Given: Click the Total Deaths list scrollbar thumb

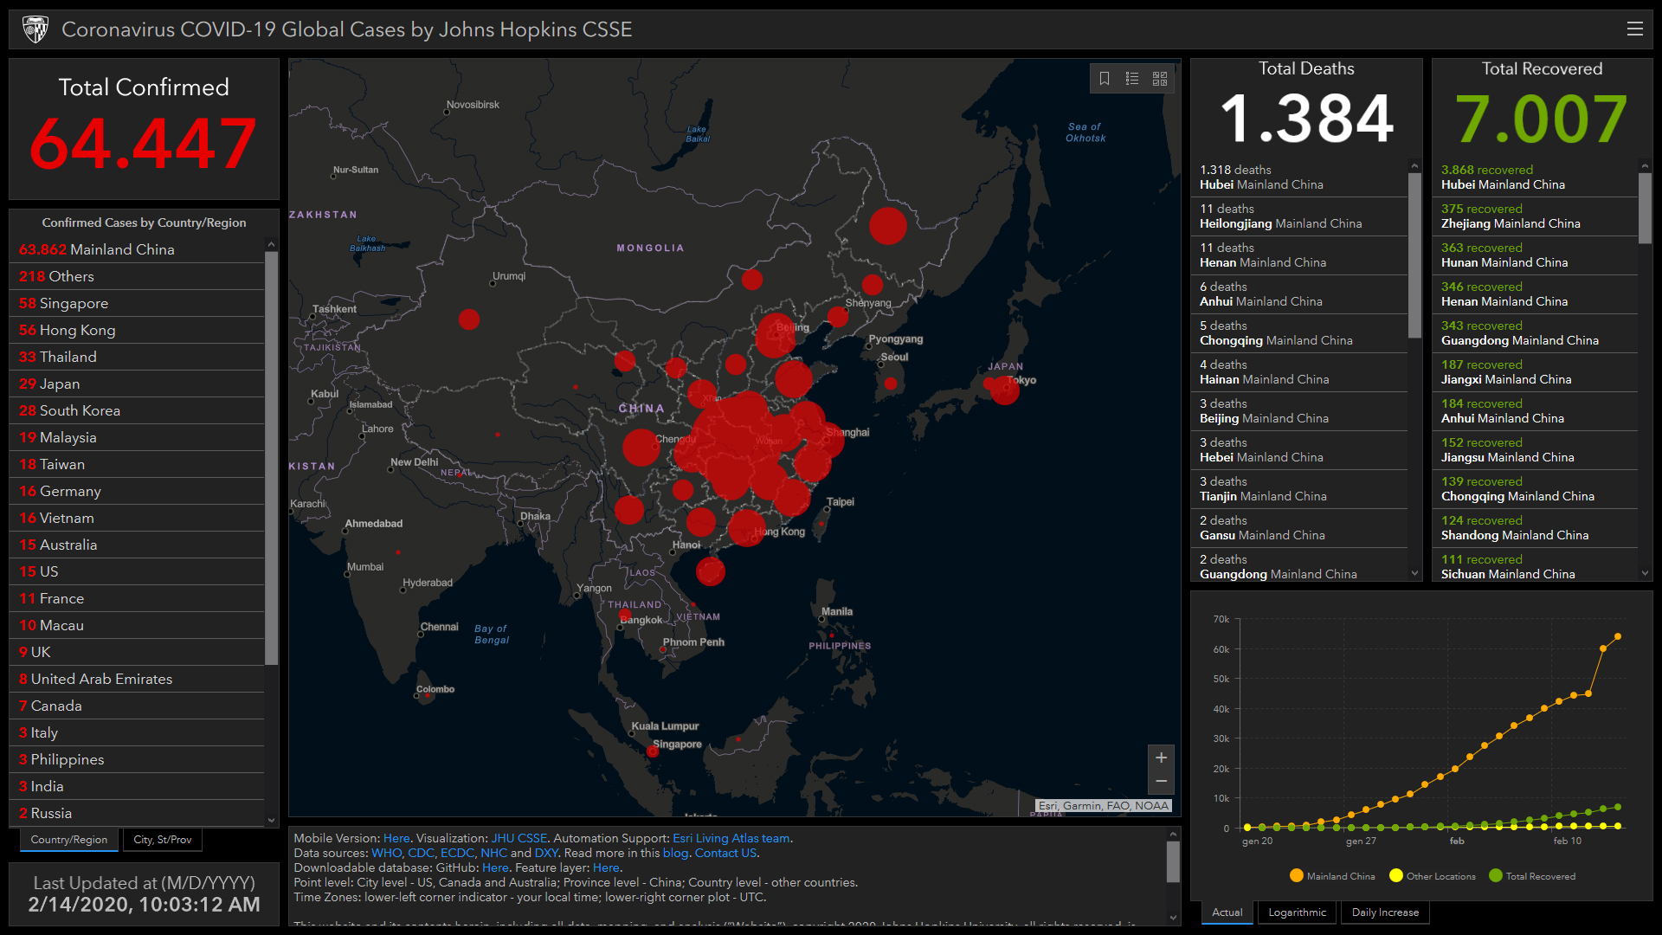Looking at the screenshot, I should 1414,255.
